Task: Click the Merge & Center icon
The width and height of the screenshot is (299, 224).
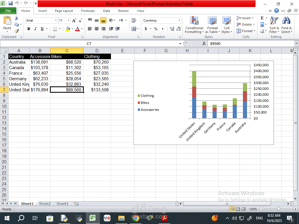Action: click(x=134, y=29)
